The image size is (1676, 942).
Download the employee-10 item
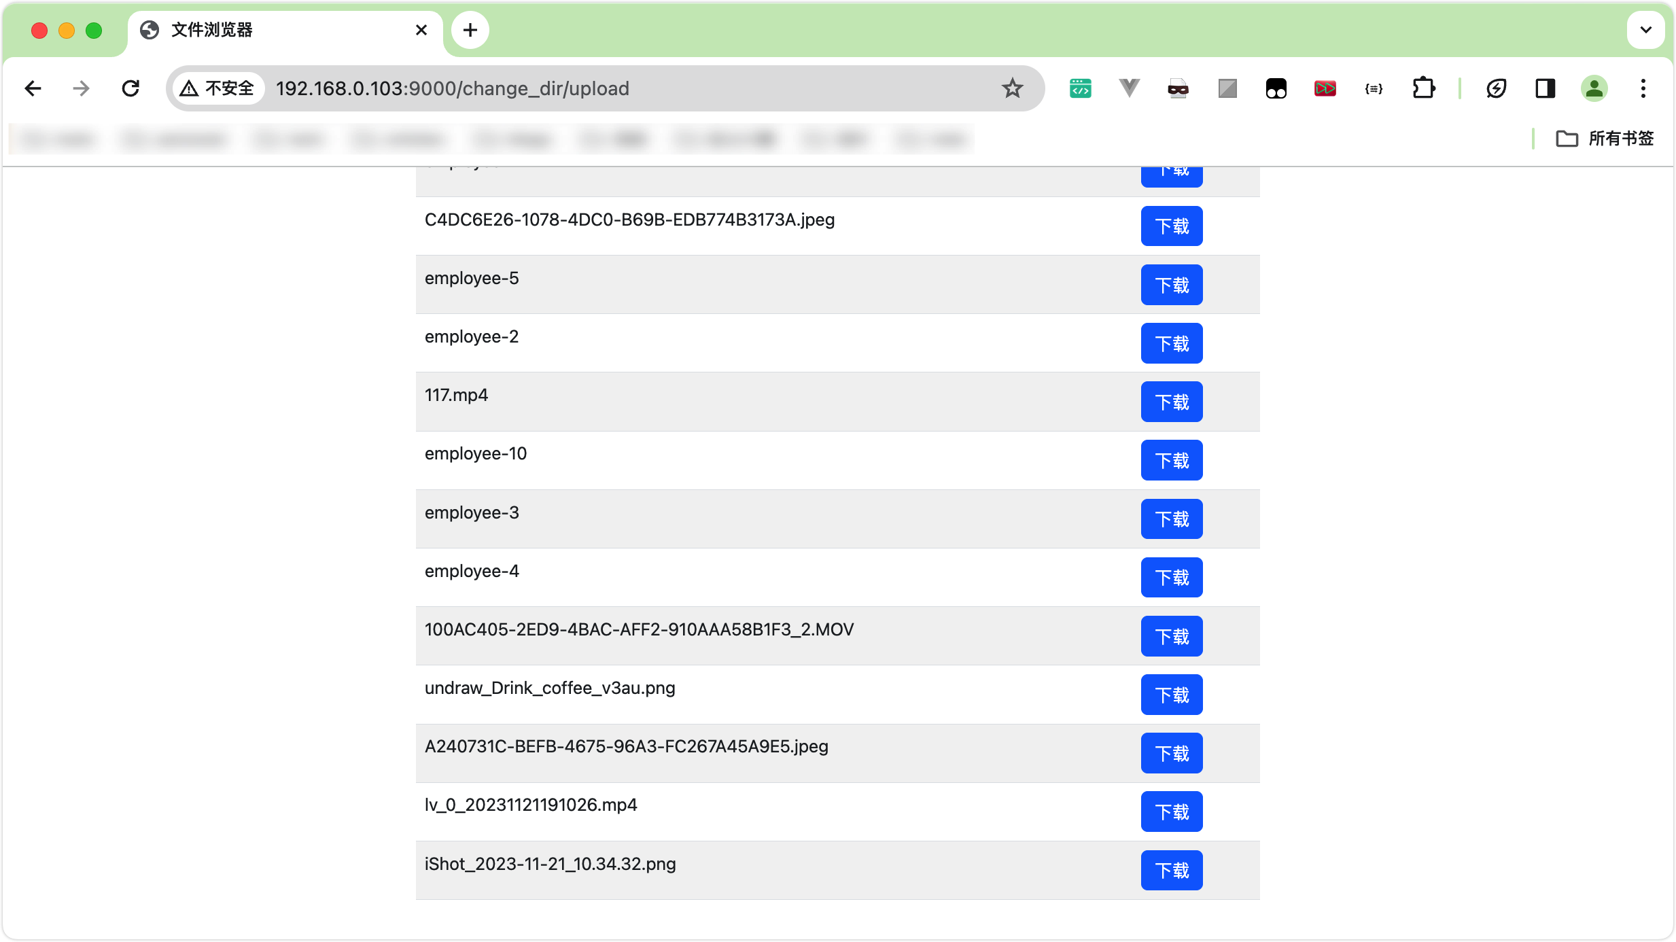click(1172, 460)
